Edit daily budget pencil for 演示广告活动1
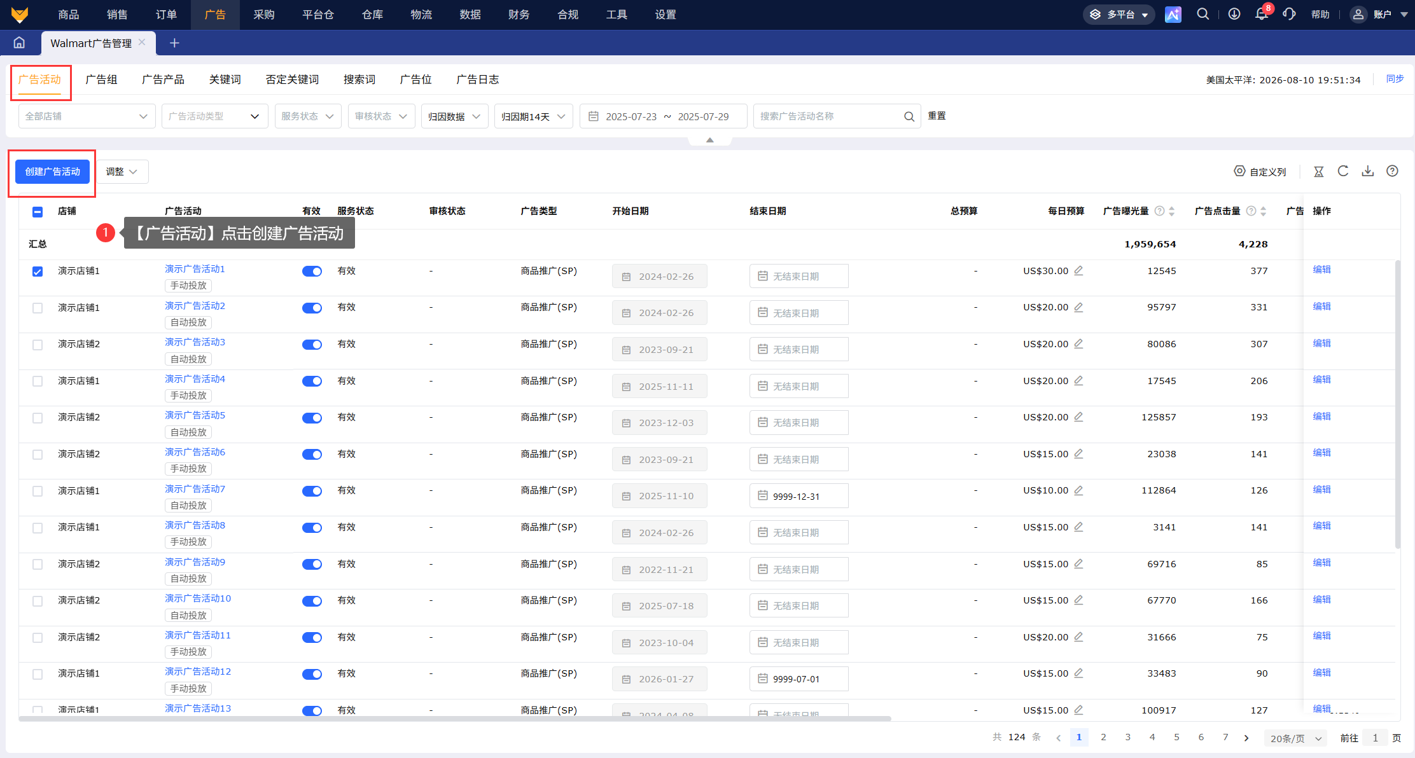This screenshot has width=1415, height=758. (1078, 271)
